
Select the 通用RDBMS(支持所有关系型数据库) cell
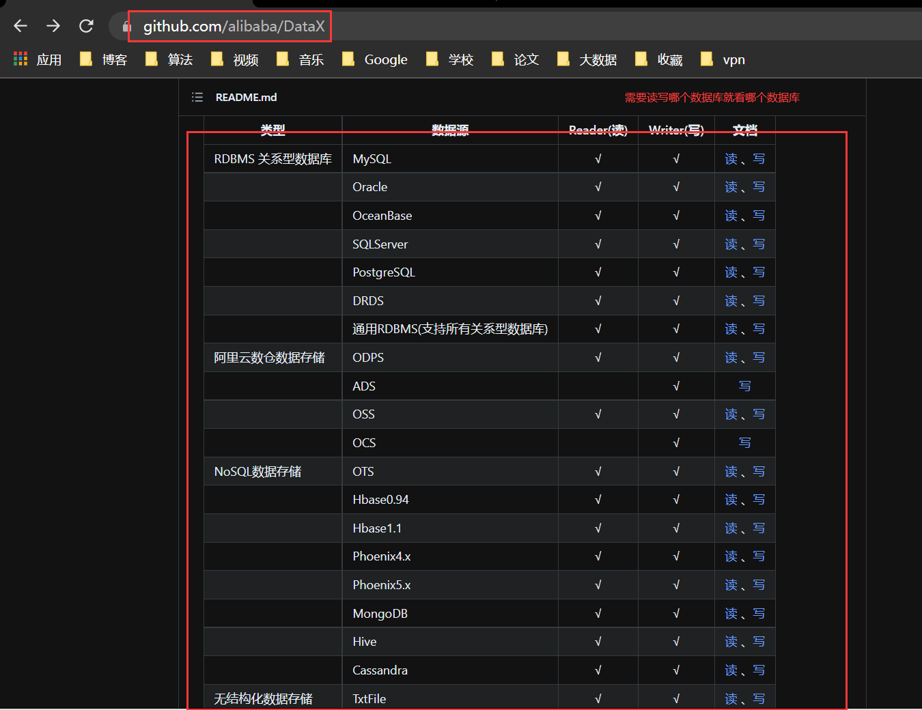[x=450, y=329]
